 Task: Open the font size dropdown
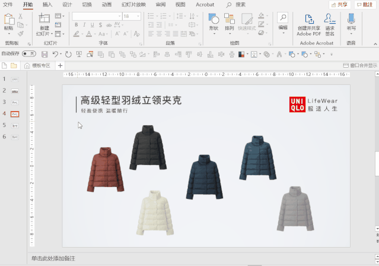pyautogui.click(x=139, y=16)
